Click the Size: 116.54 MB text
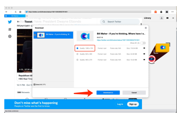The width and height of the screenshot is (187, 117). point(132,48)
